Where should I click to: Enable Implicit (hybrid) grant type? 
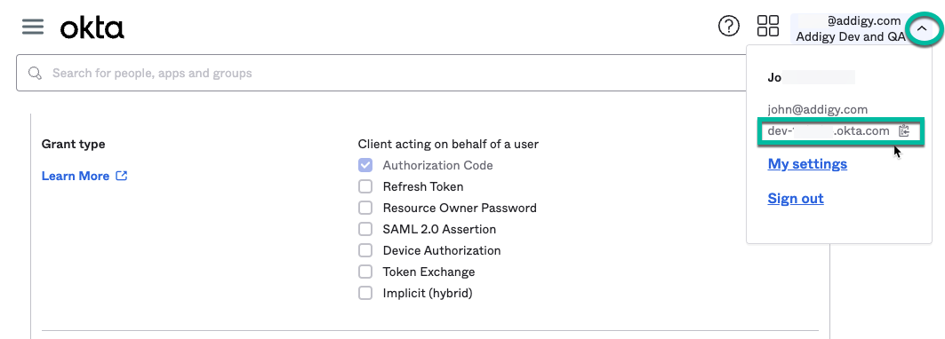point(365,293)
